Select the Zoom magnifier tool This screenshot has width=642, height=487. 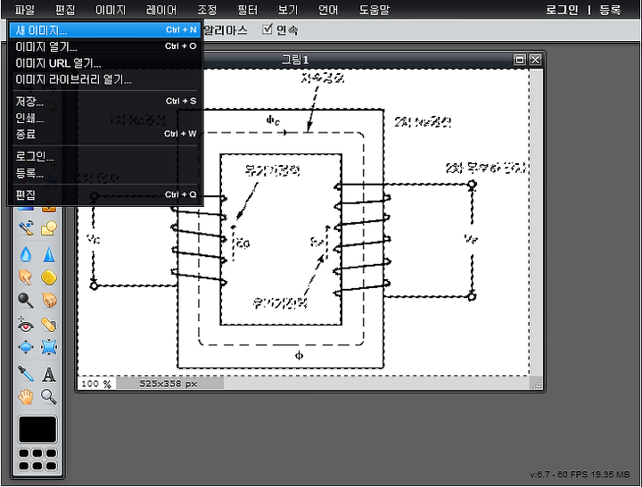[x=49, y=397]
